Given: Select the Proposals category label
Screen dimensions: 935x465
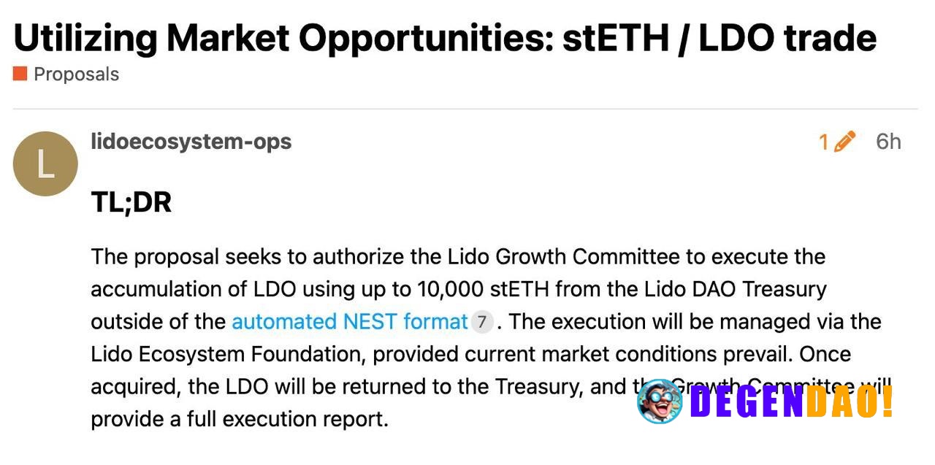Looking at the screenshot, I should point(75,73).
